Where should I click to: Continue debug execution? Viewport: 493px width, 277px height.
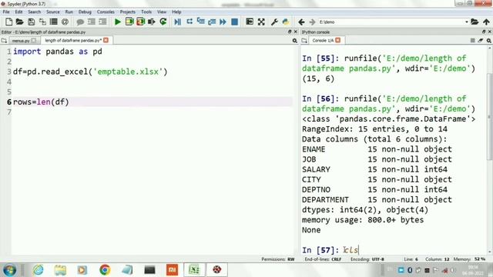223,22
